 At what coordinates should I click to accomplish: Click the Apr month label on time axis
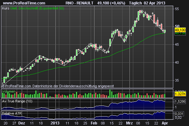(165, 123)
